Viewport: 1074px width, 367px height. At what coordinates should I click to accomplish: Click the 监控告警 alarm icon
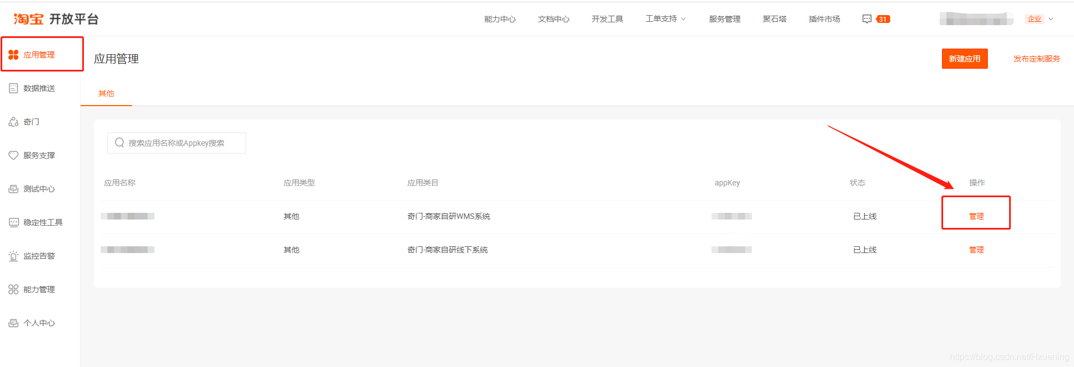click(x=13, y=256)
